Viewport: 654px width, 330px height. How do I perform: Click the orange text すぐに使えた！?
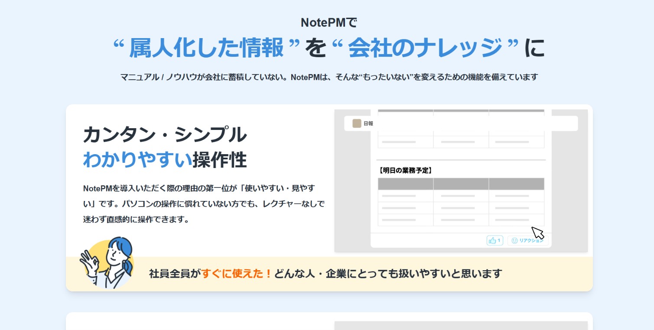[x=237, y=274]
